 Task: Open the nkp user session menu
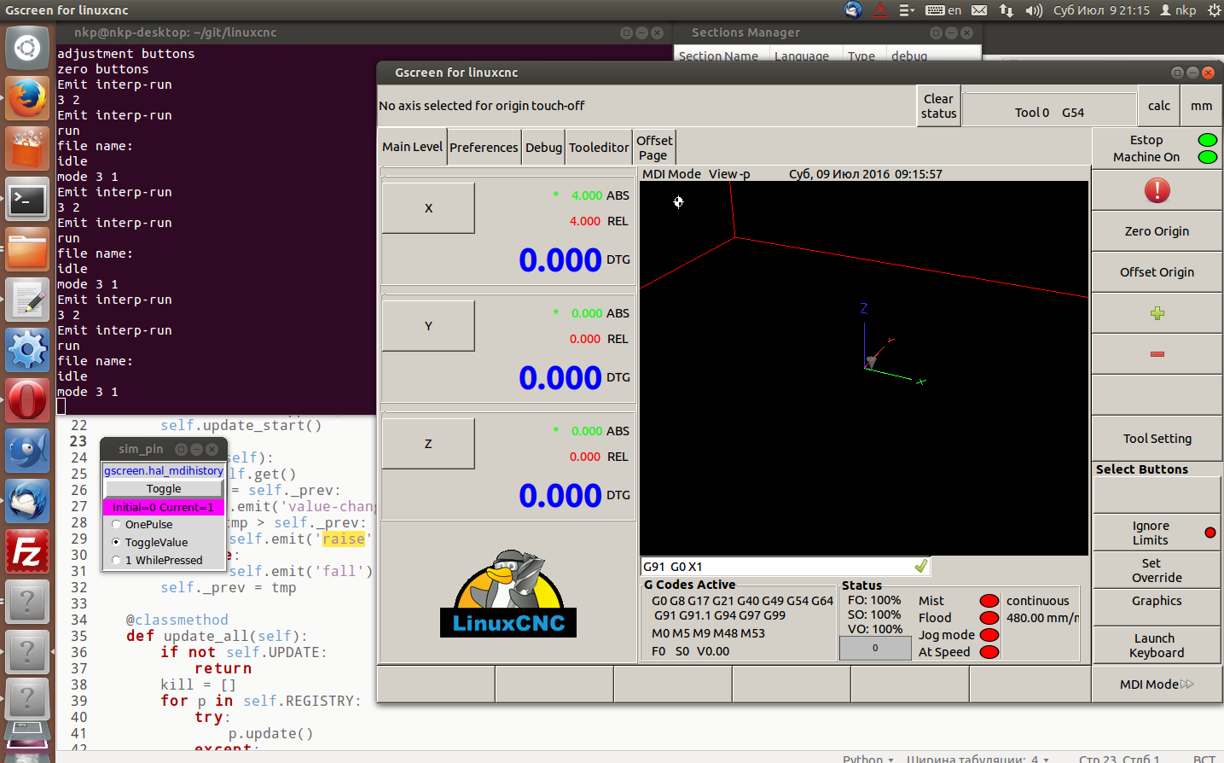(x=1177, y=10)
